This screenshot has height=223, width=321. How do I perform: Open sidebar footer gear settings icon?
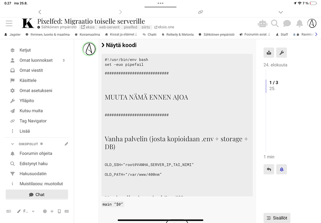45,211
